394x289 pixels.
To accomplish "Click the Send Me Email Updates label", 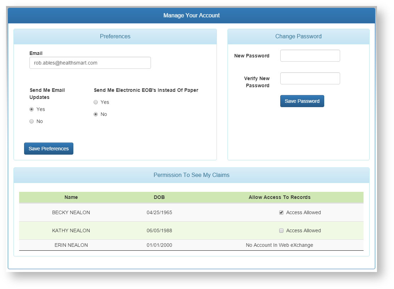I will [47, 94].
